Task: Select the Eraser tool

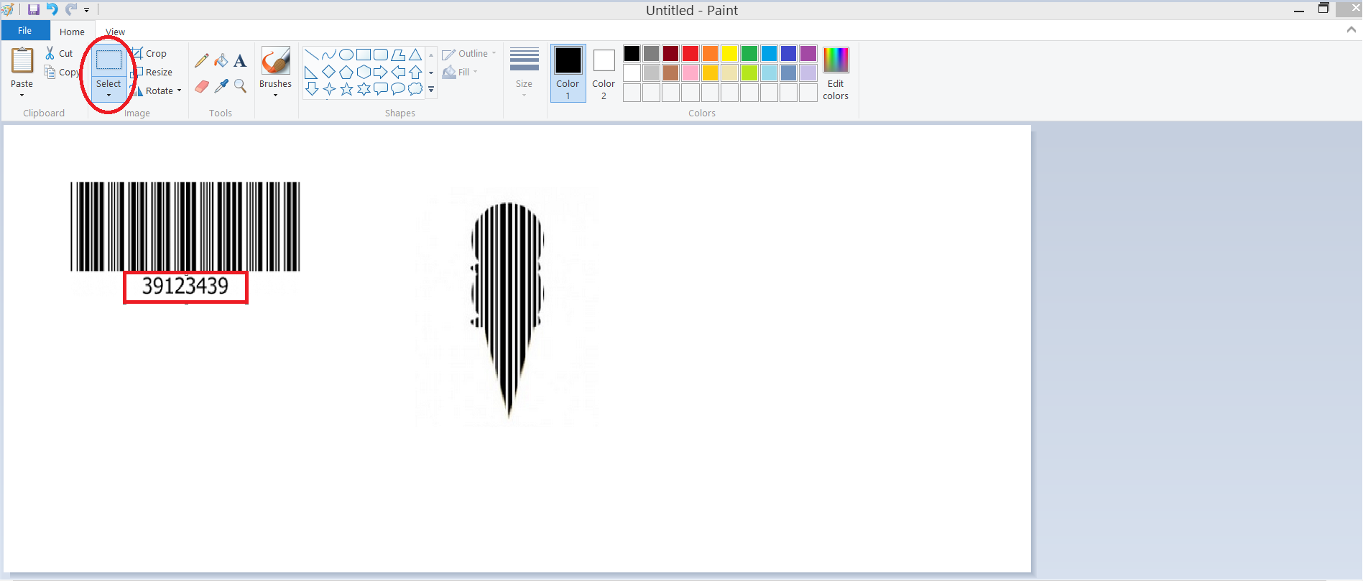Action: point(202,86)
